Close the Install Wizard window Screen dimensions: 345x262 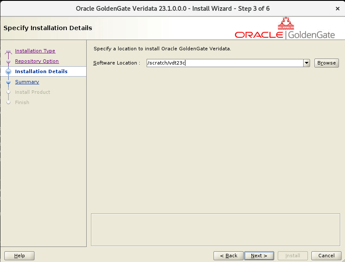point(338,8)
